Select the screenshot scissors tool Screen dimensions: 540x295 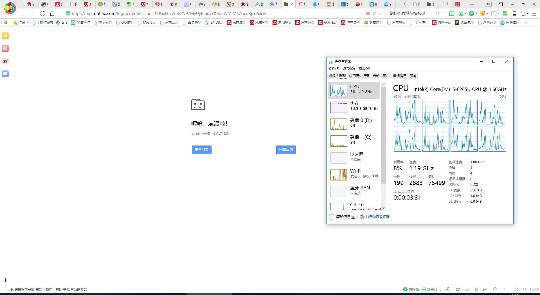click(x=461, y=13)
